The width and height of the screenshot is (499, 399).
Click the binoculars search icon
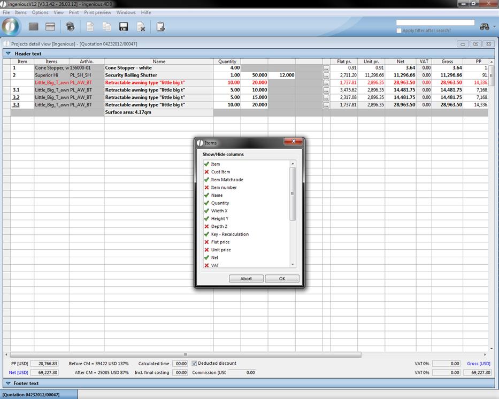(485, 26)
